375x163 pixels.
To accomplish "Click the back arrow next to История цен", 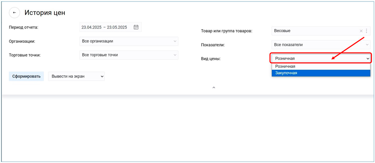I will pyautogui.click(x=14, y=13).
